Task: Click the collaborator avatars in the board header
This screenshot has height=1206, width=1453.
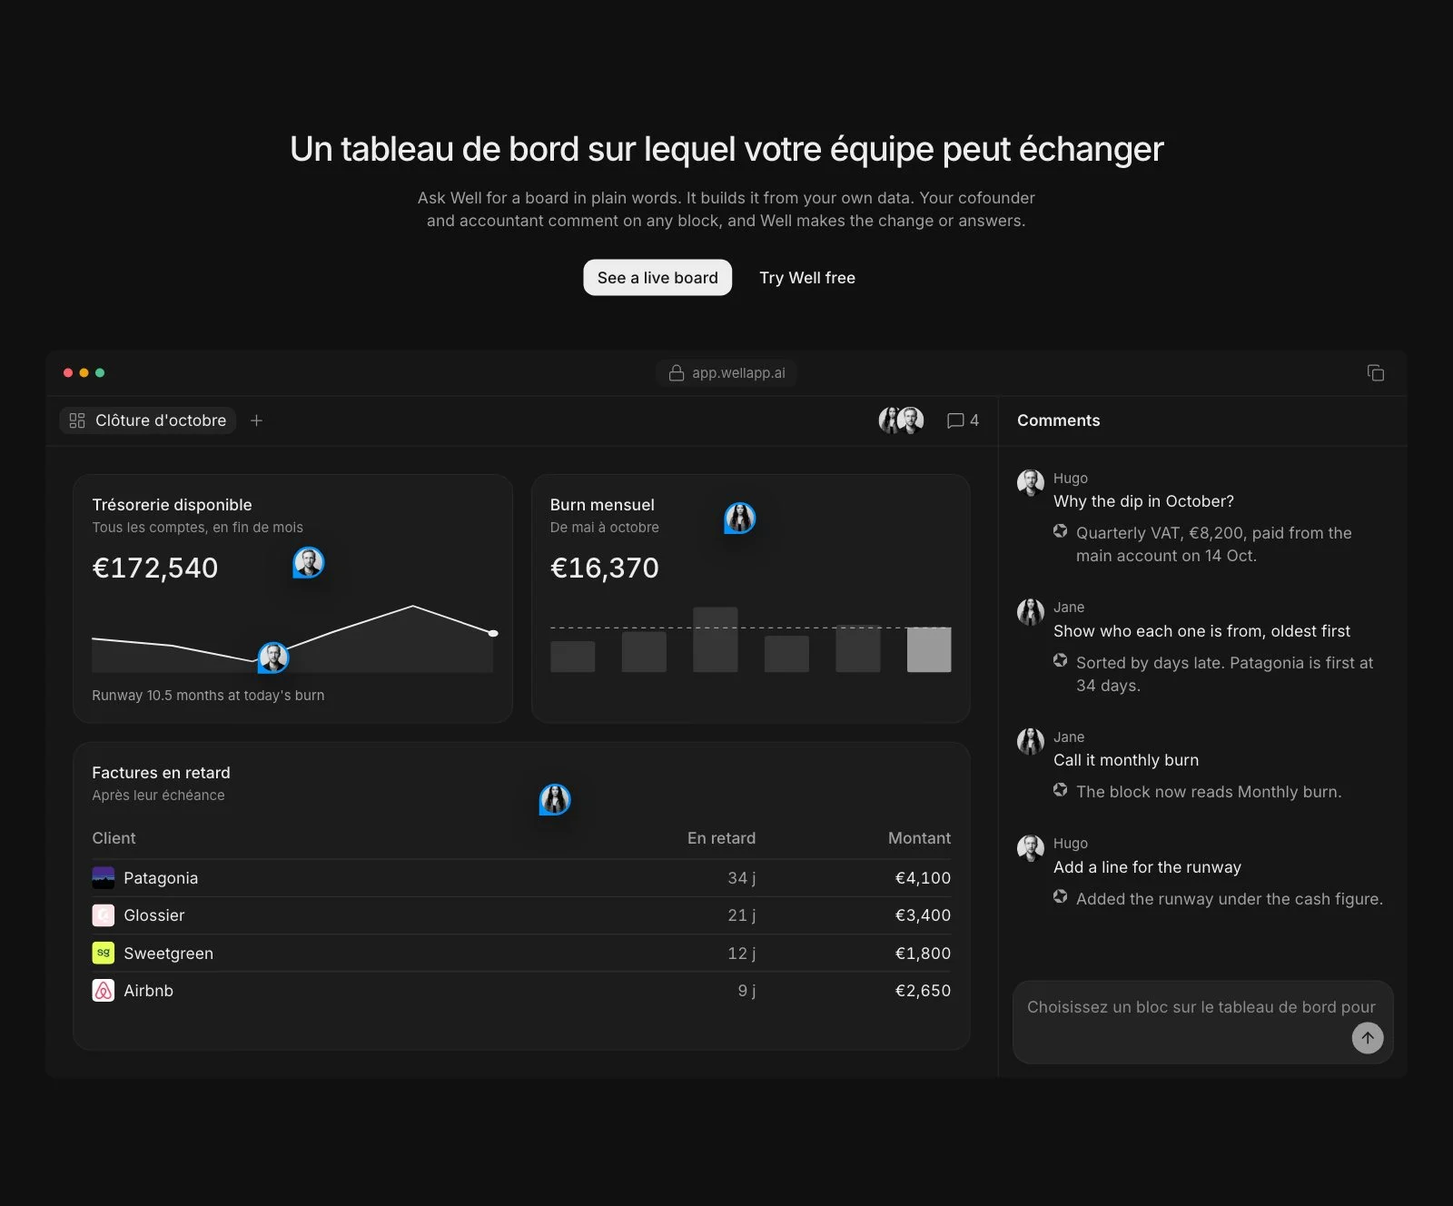Action: (901, 420)
